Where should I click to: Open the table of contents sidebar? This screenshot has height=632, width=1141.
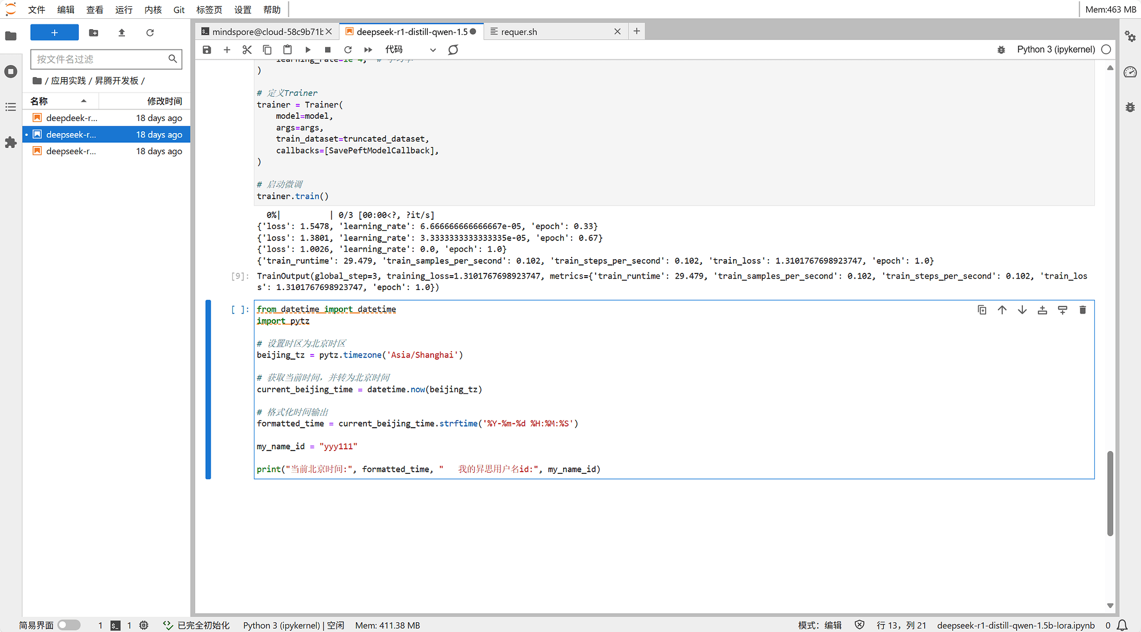10,107
